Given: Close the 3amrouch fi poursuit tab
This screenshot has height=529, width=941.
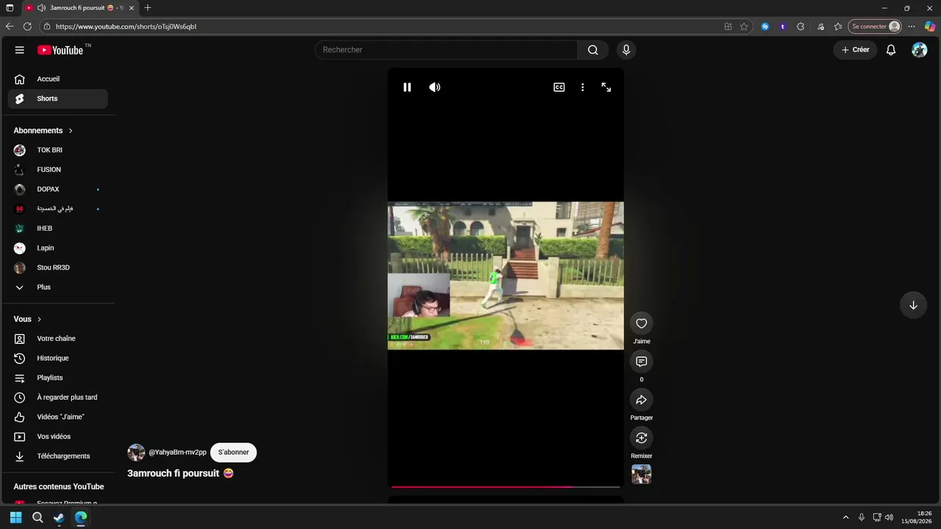Looking at the screenshot, I should (132, 8).
